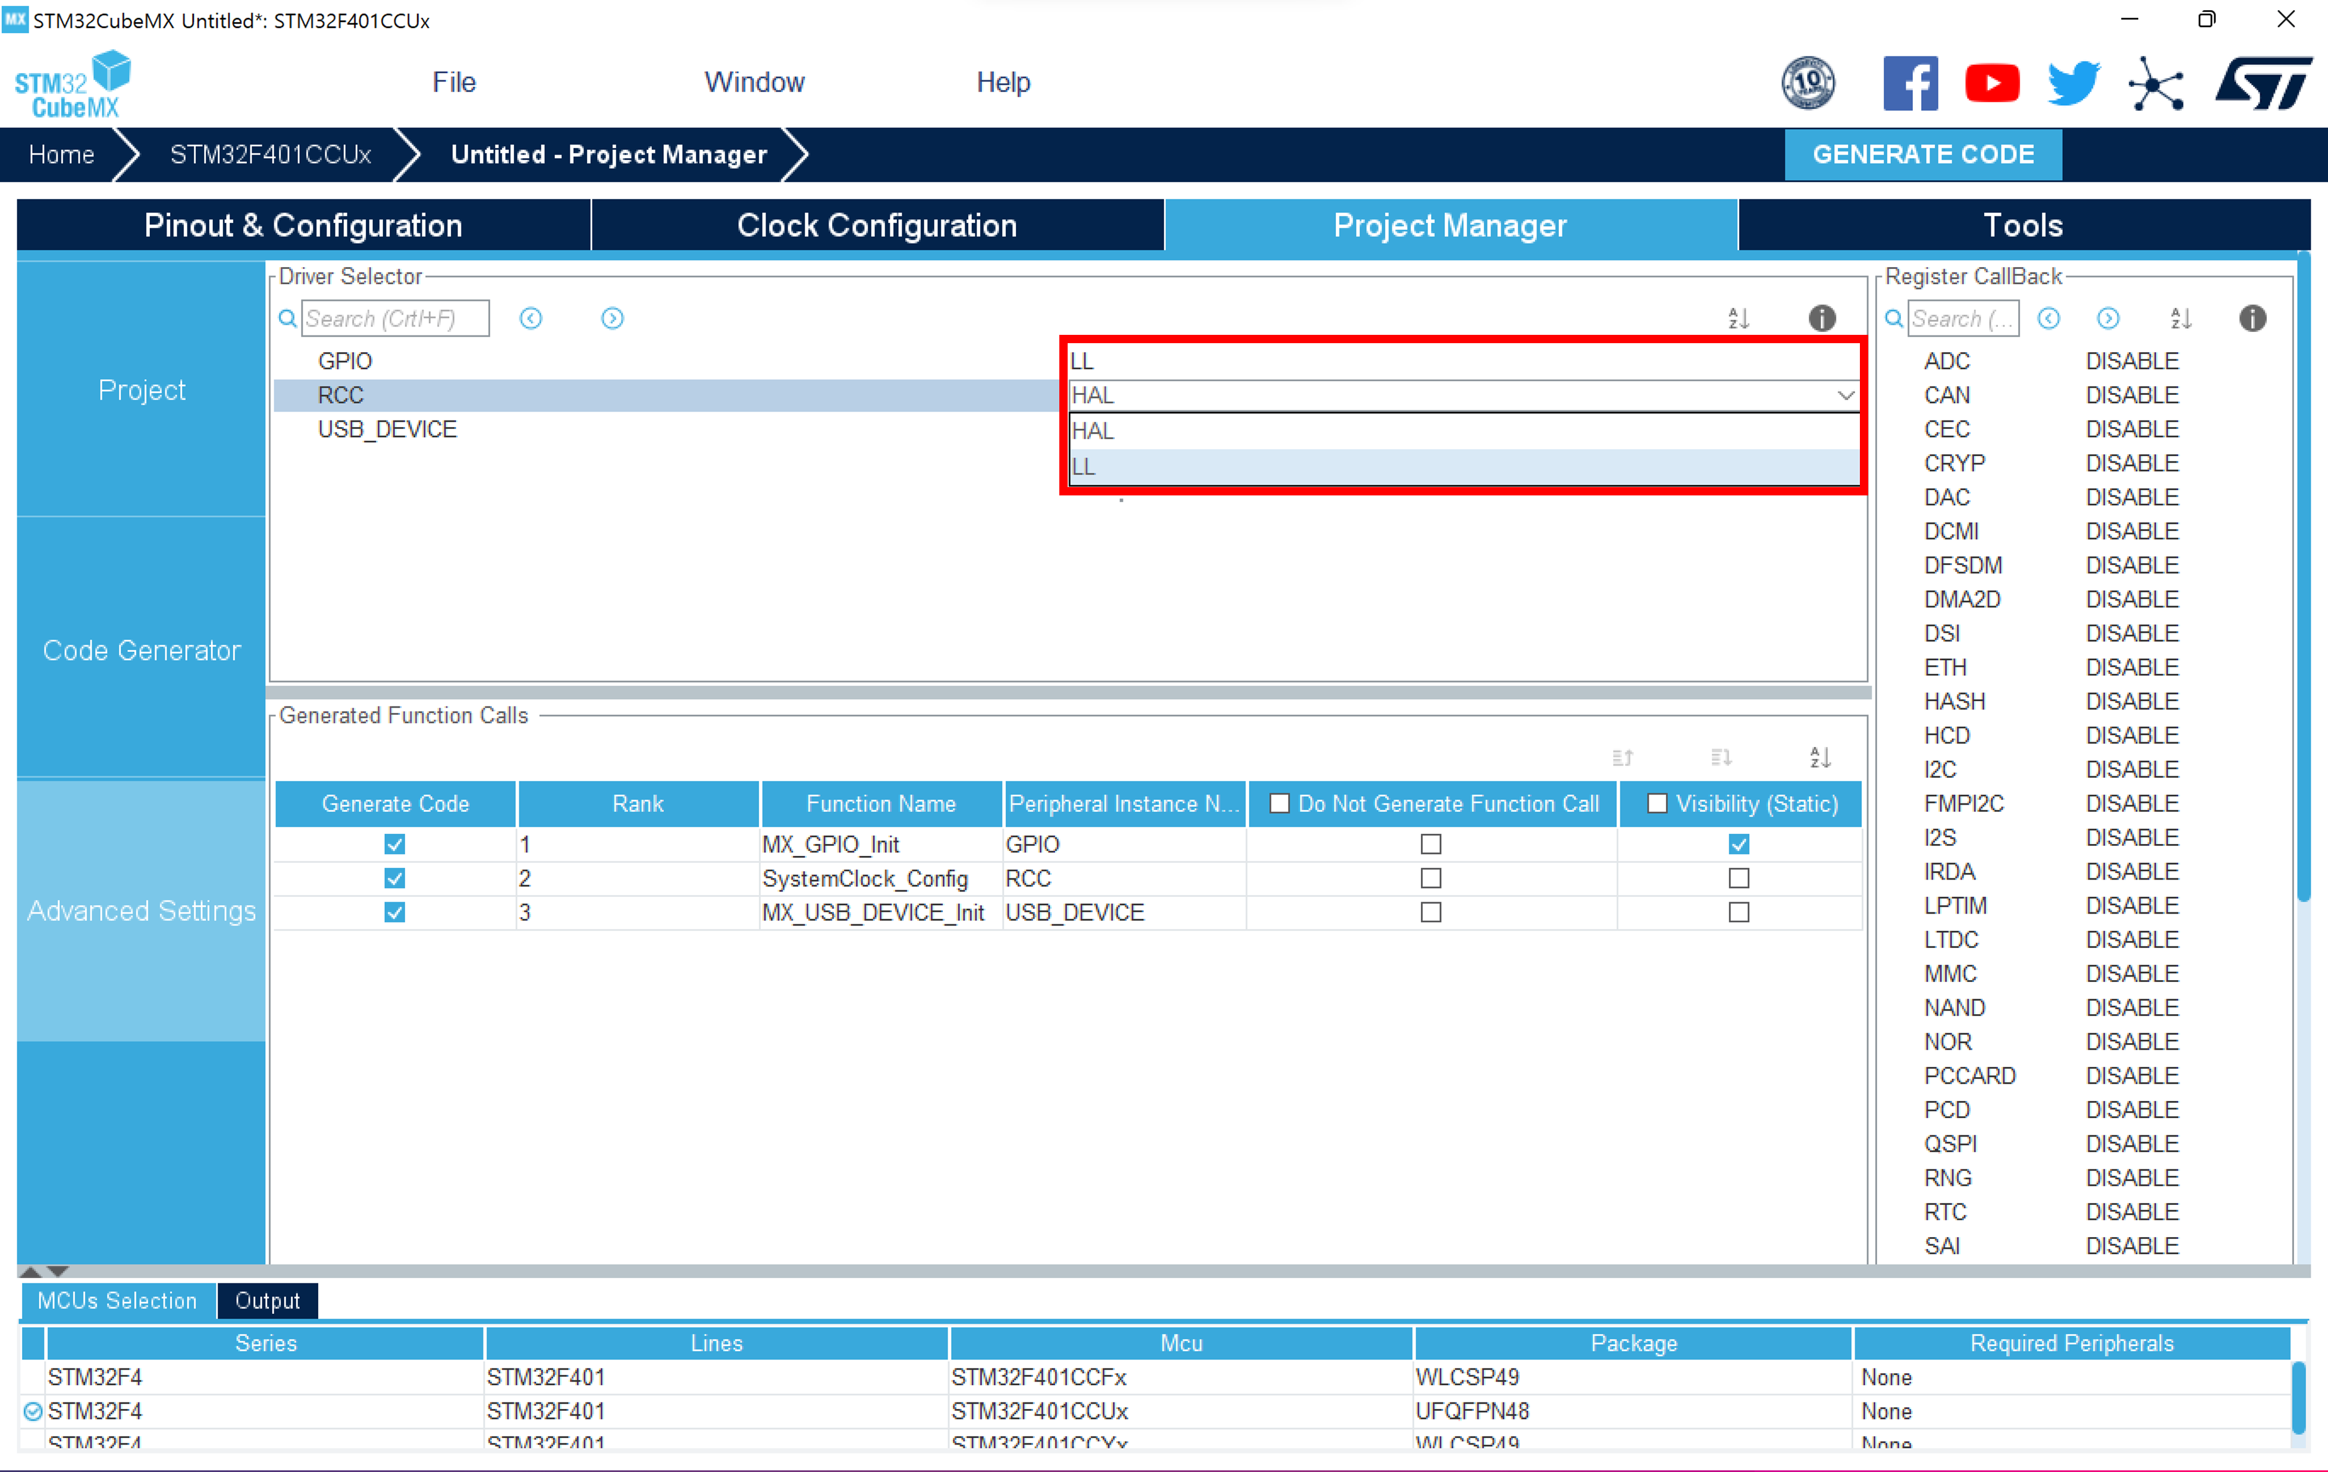
Task: Sort Generated Function Calls alphabetically
Action: [x=1821, y=758]
